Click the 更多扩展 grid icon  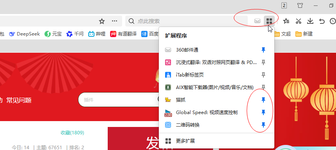tap(168, 141)
